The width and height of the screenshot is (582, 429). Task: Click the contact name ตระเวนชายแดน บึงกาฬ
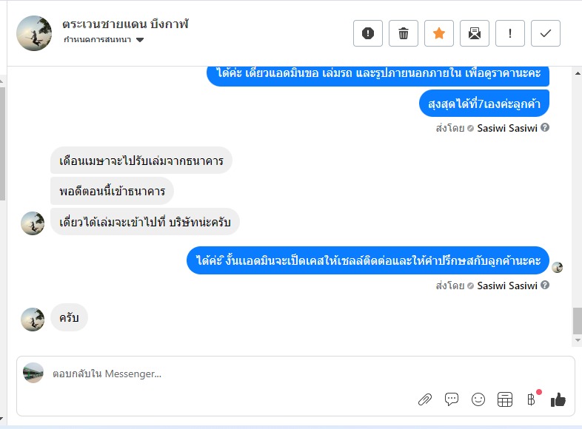(126, 24)
